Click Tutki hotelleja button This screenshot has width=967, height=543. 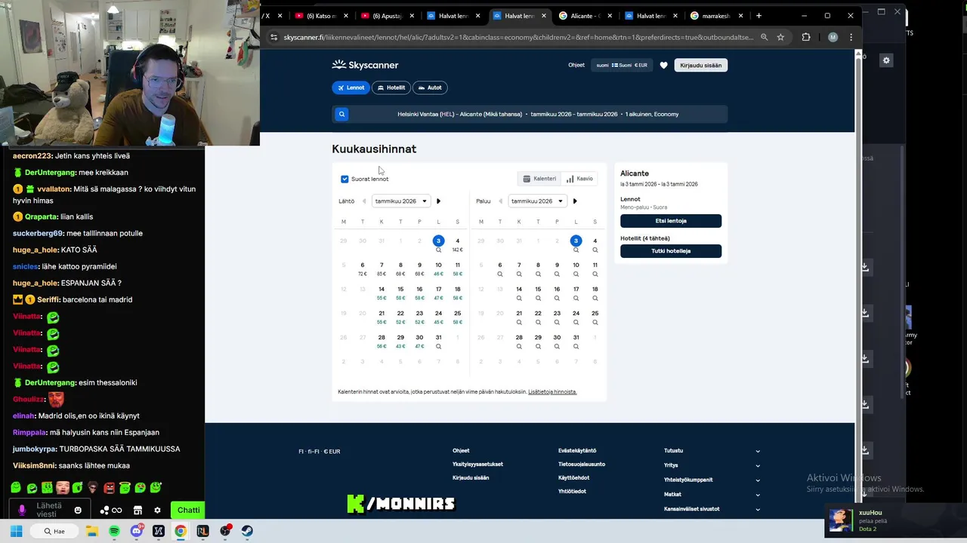coord(671,251)
